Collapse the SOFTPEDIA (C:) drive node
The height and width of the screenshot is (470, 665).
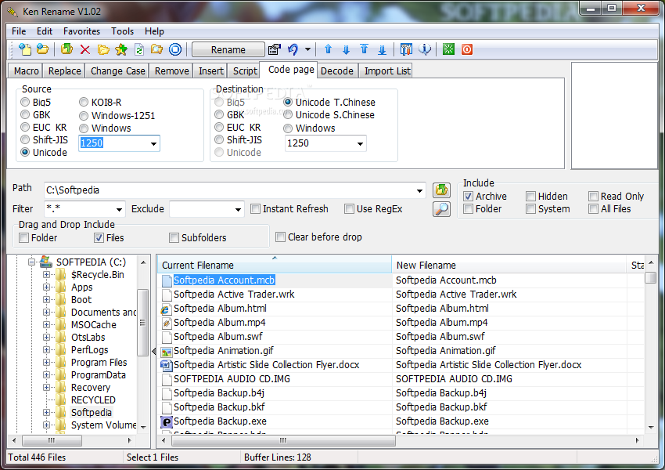tap(31, 262)
